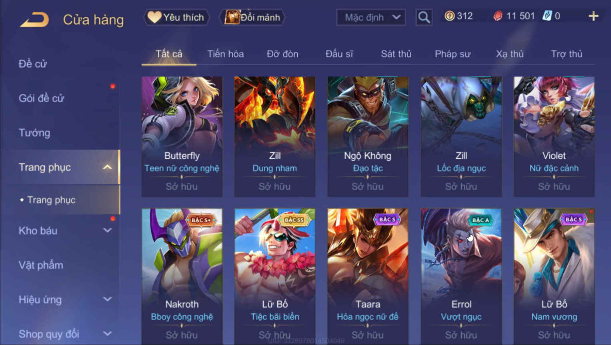Switch to the Pháp sư tab
Image resolution: width=611 pixels, height=345 pixels.
453,54
